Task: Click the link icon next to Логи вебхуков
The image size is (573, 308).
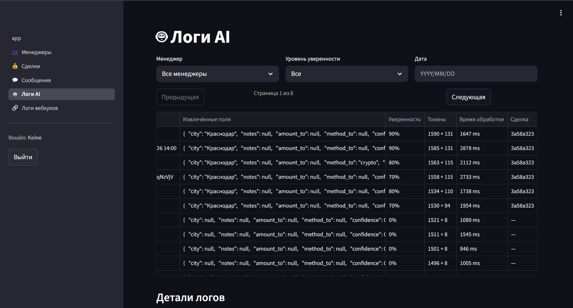Action: tap(15, 108)
